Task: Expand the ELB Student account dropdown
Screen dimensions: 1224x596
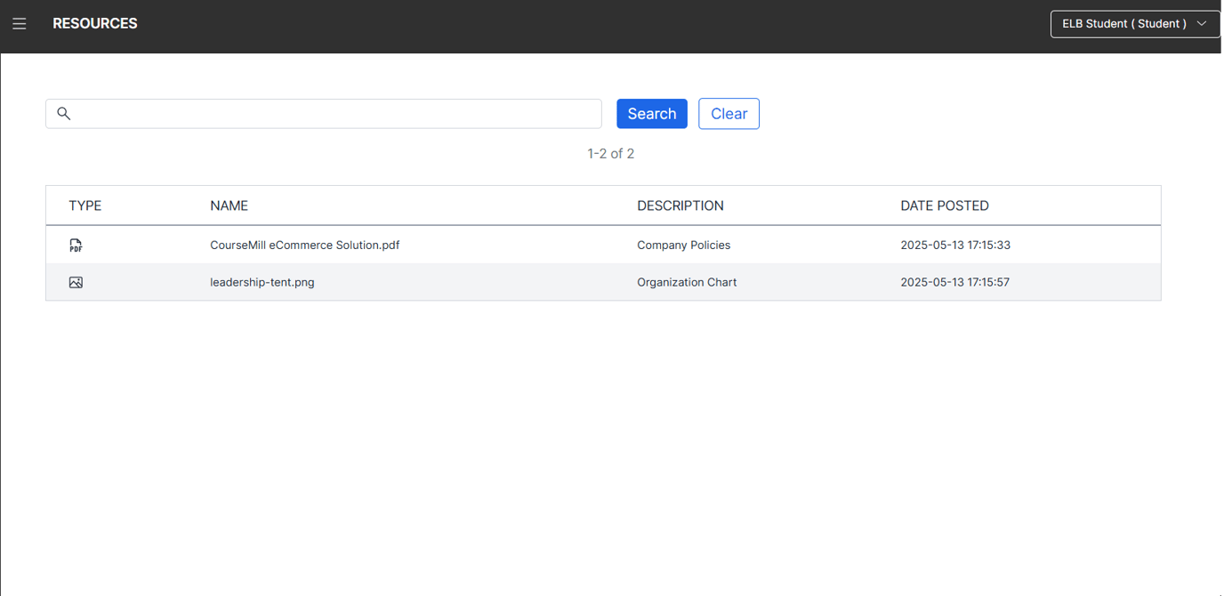Action: (x=1135, y=24)
